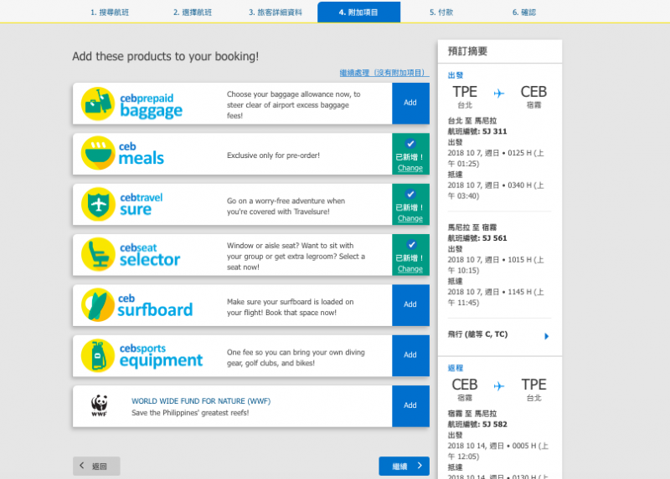Click flight number 5J 582 text
This screenshot has height=479, width=670.
pyautogui.click(x=494, y=425)
